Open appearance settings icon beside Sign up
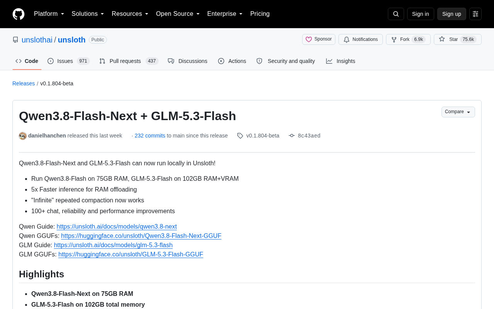 click(x=475, y=14)
